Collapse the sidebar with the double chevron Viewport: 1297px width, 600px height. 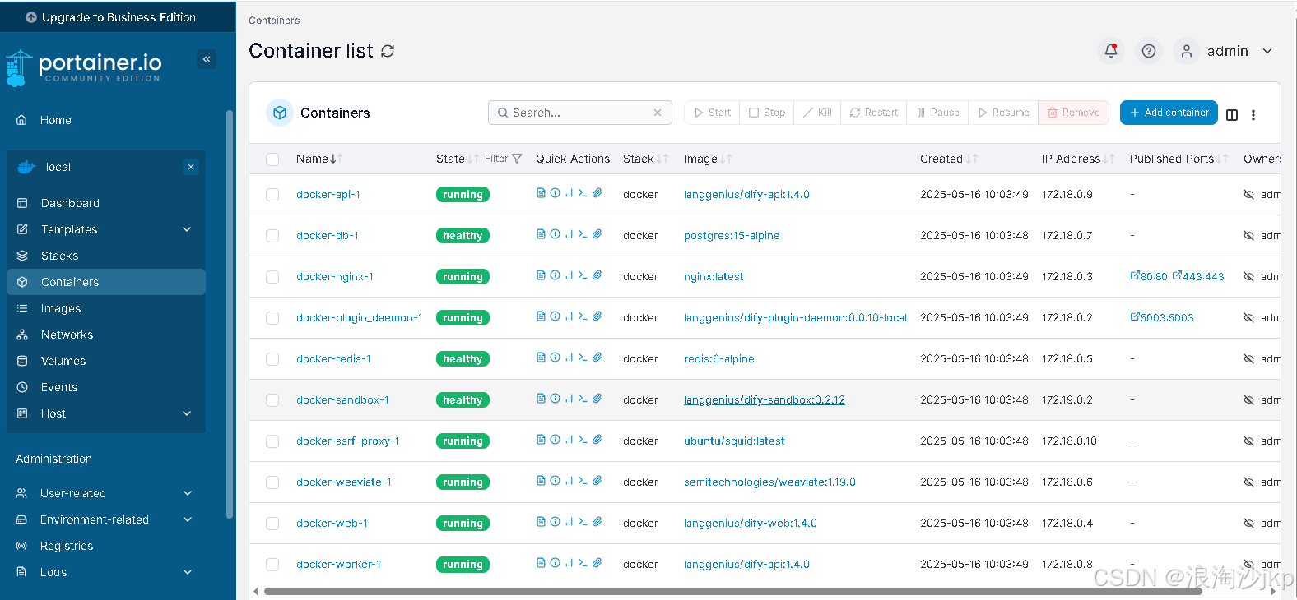207,59
